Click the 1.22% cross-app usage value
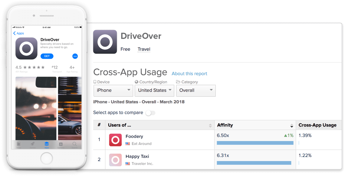Viewport: 345px width, 176px height. coord(305,155)
